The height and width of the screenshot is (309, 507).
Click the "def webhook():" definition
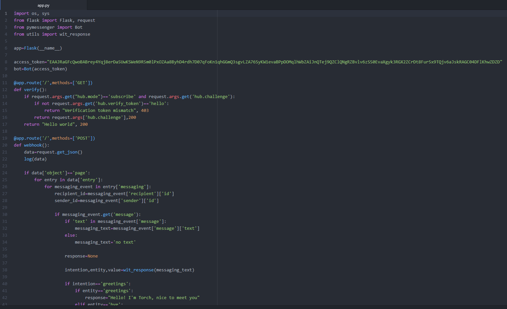tap(32, 145)
